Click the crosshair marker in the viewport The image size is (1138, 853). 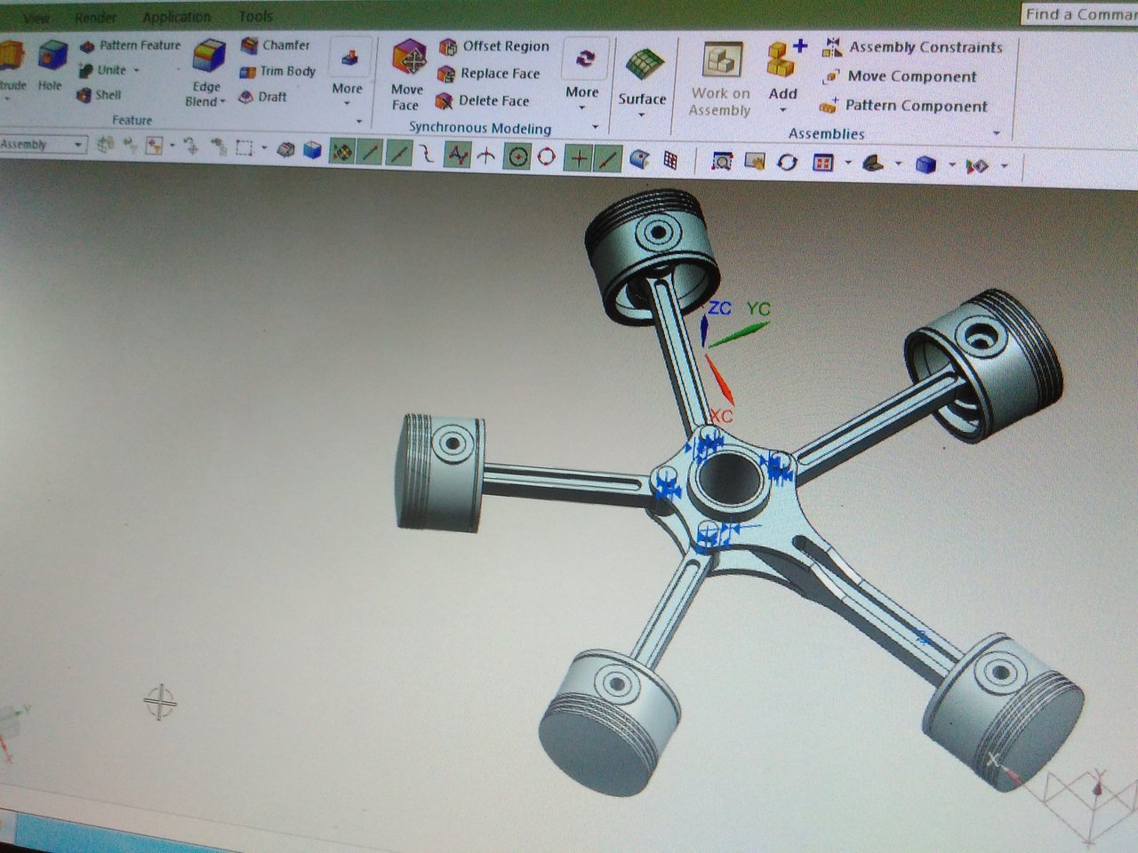point(160,703)
